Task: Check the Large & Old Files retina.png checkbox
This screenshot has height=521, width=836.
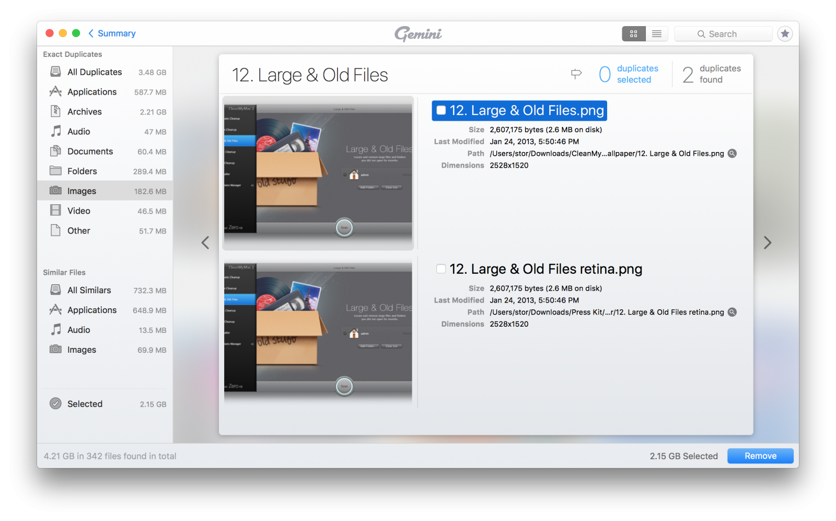Action: pos(441,269)
